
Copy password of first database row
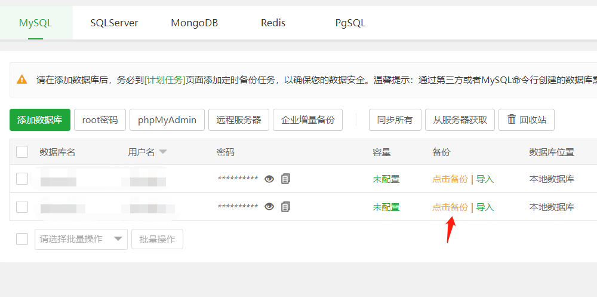tap(285, 179)
